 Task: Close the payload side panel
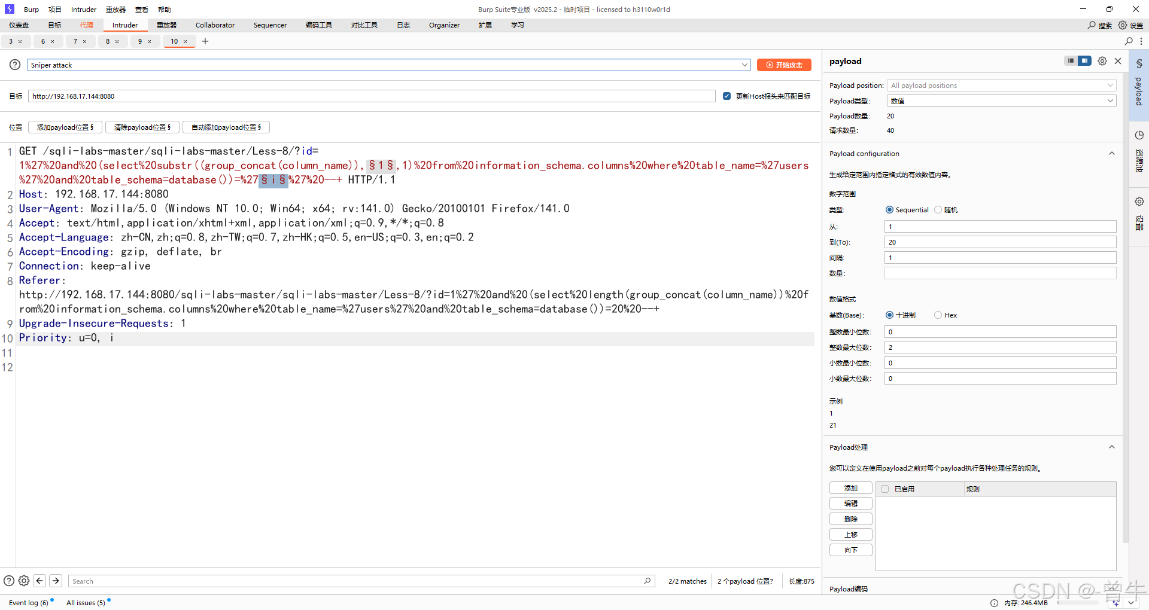1118,61
